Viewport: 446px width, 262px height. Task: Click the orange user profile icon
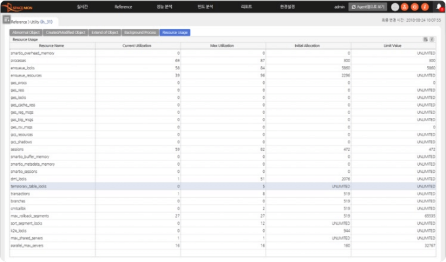coord(404,7)
